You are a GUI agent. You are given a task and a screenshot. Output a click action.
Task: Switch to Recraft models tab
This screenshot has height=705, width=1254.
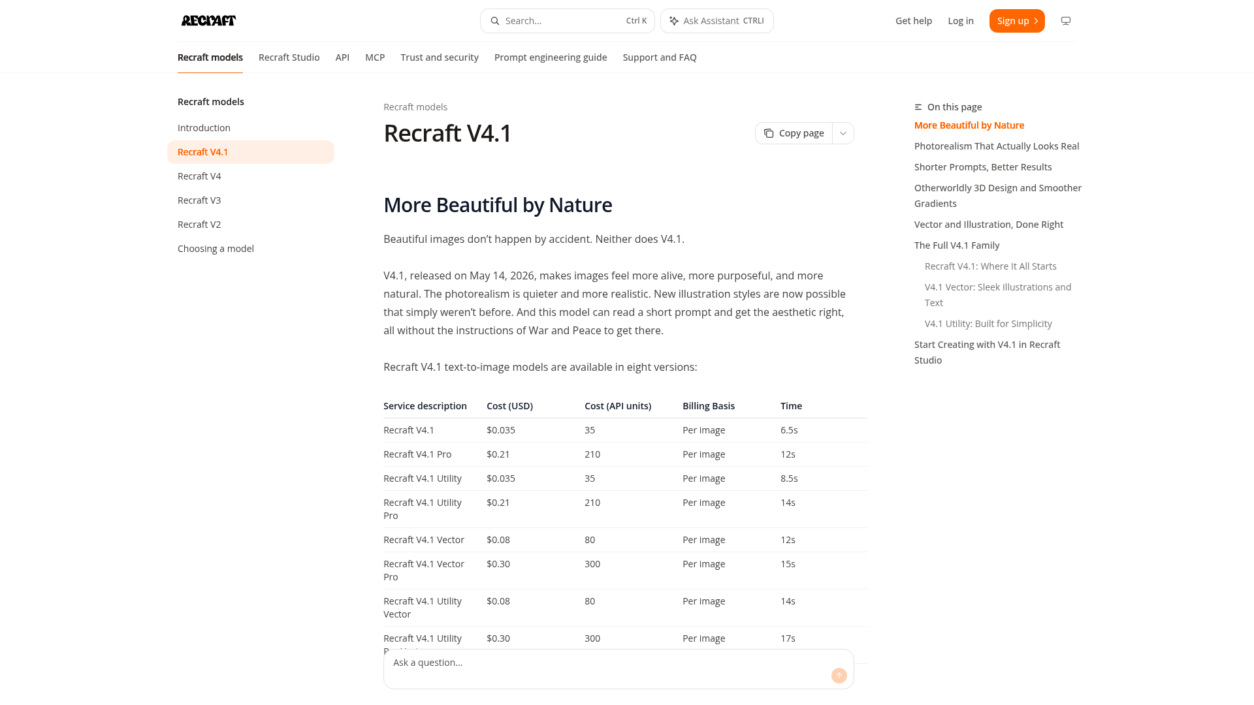pos(210,57)
